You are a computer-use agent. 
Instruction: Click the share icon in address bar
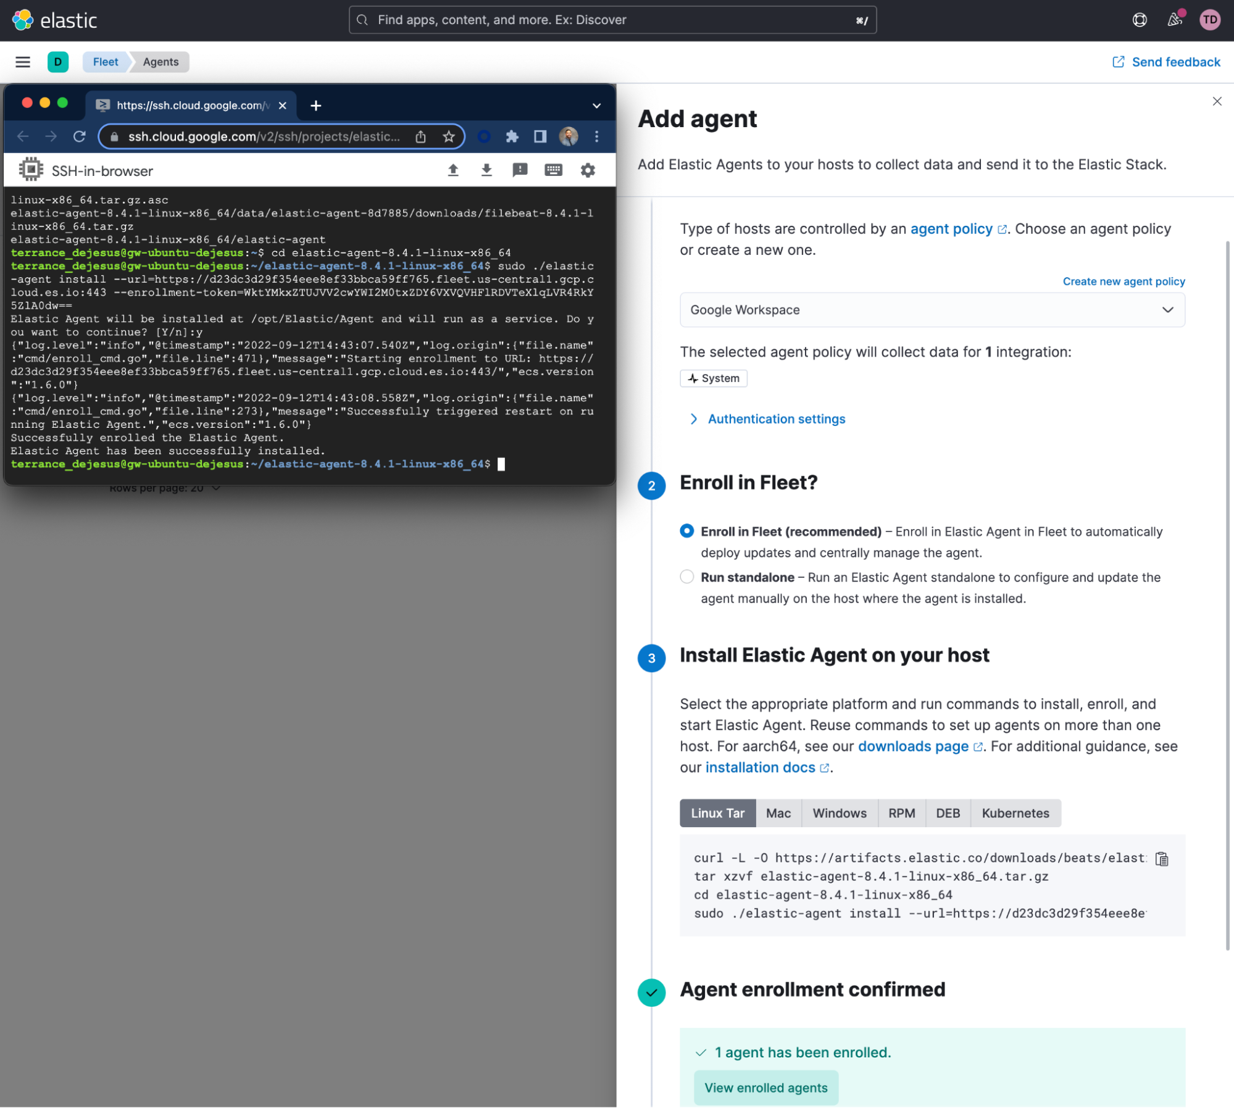tap(420, 136)
